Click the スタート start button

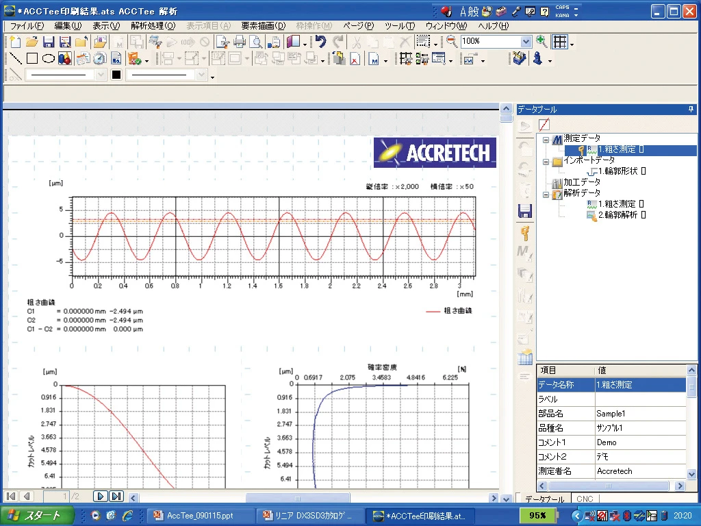click(x=37, y=516)
